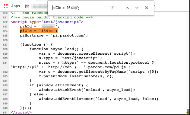Close the find bar with X button

pos(147,8)
